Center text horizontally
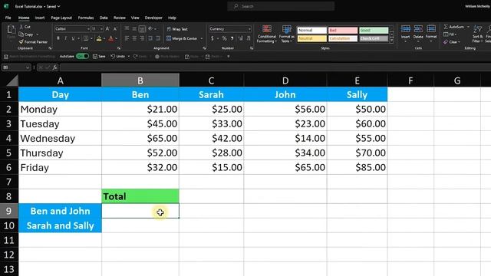This screenshot has width=491, height=276. (134, 38)
